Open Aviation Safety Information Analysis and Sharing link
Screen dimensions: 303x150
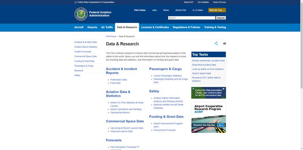168,100
